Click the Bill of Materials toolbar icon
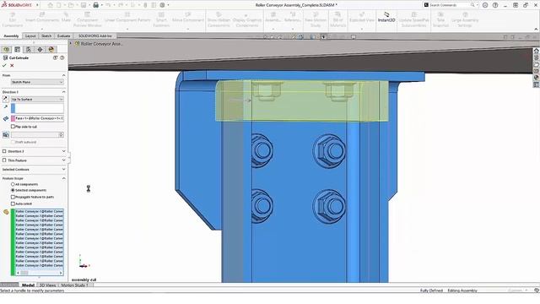 337,19
